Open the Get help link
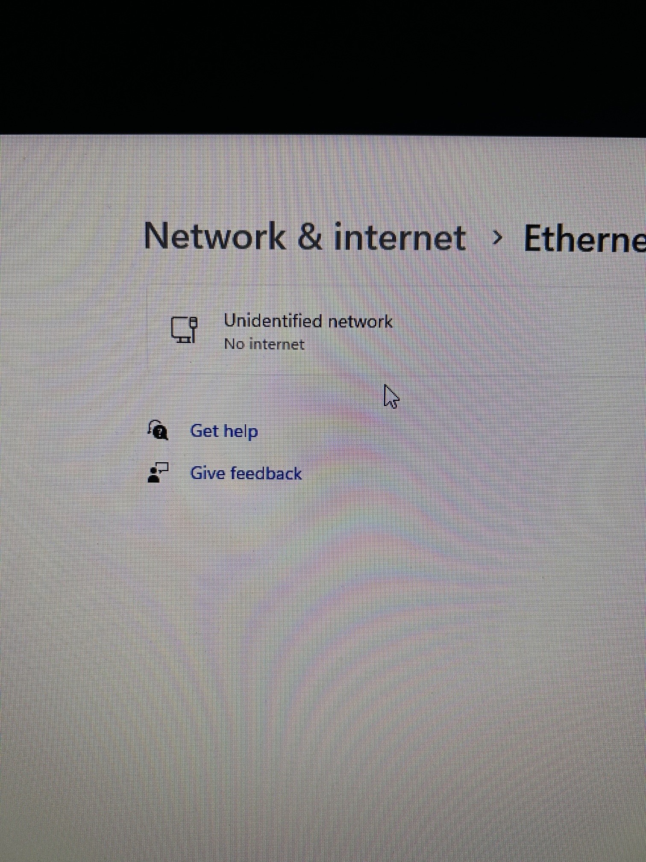 (224, 431)
